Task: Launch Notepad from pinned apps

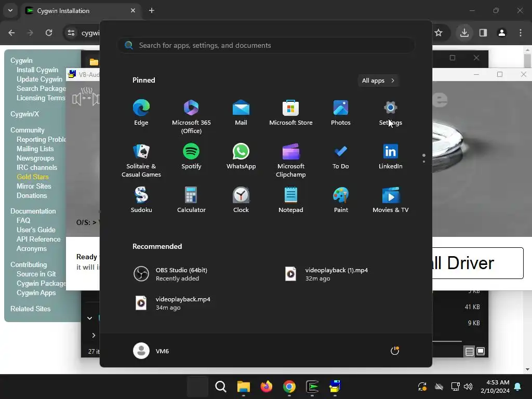Action: click(x=291, y=201)
